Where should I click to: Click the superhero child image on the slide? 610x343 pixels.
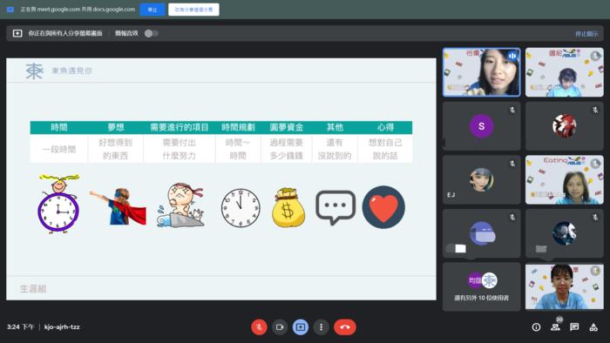click(x=118, y=205)
